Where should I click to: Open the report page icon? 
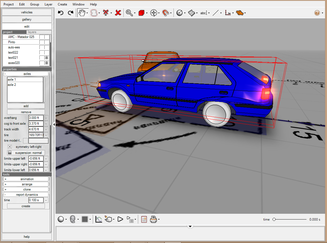144,219
